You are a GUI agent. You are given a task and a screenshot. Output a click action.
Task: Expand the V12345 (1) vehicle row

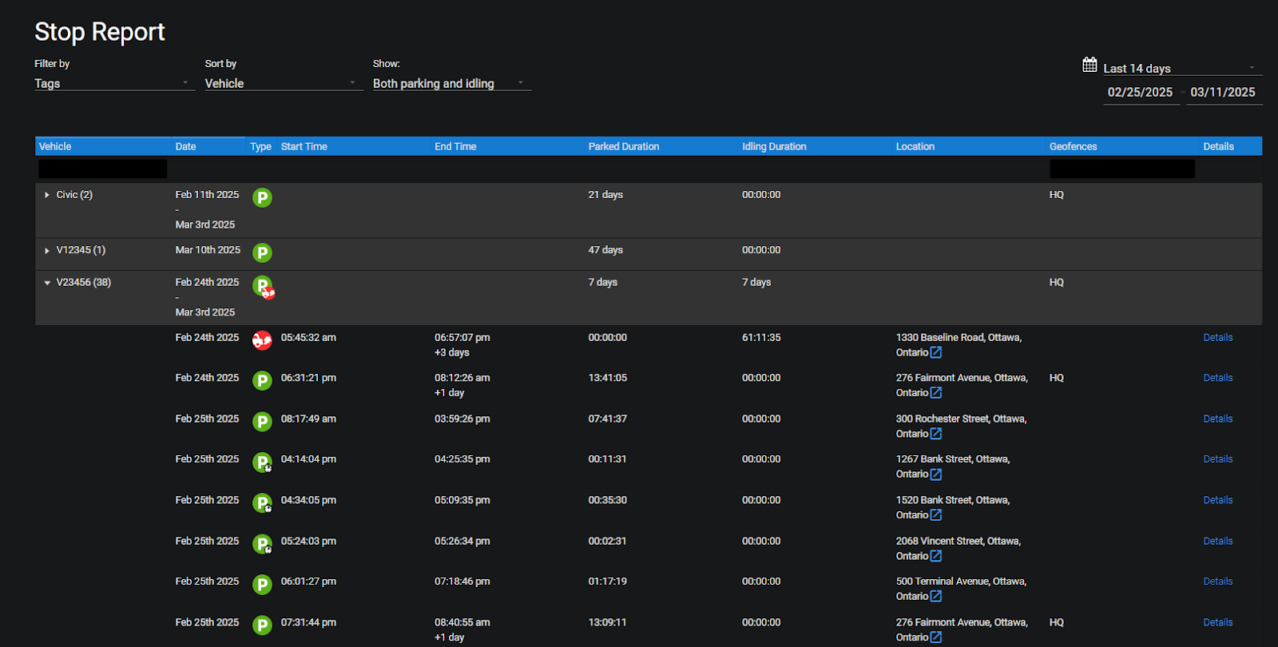click(x=47, y=251)
